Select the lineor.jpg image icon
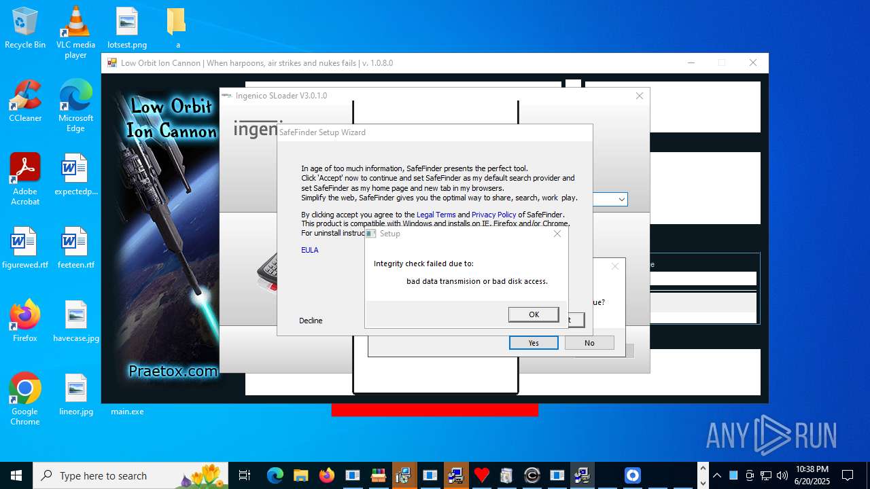 (x=75, y=395)
